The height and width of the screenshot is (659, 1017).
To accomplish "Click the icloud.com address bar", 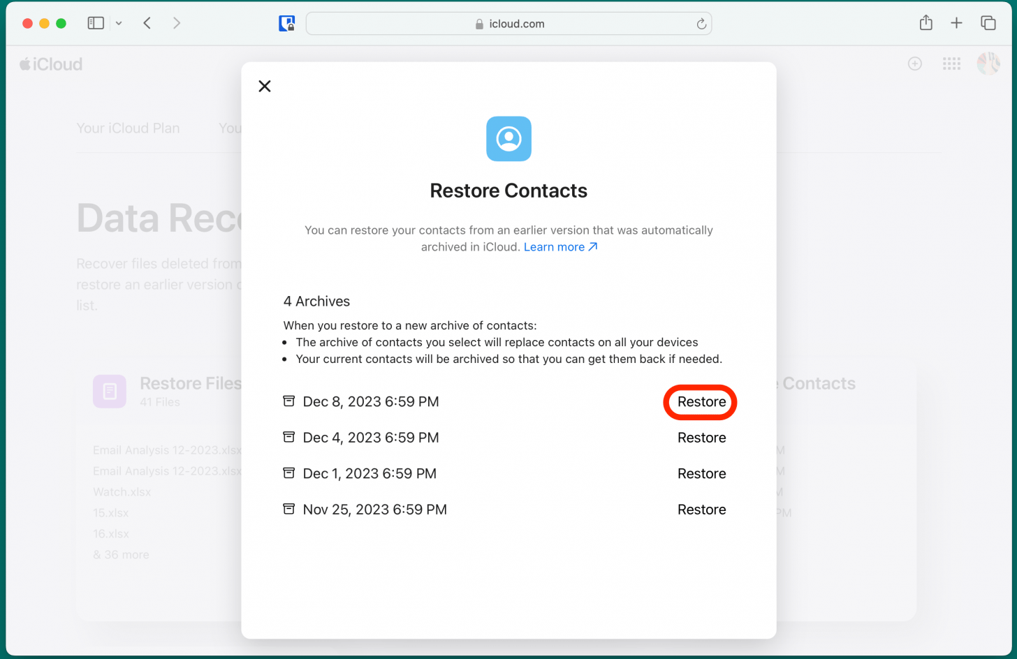I will 508,24.
